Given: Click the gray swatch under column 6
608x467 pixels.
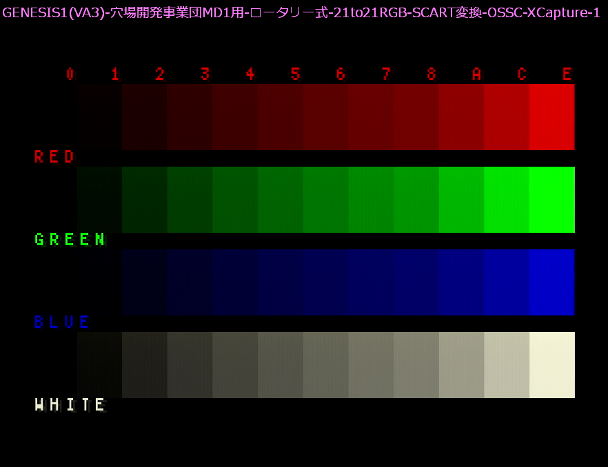Looking at the screenshot, I should pyautogui.click(x=325, y=364).
